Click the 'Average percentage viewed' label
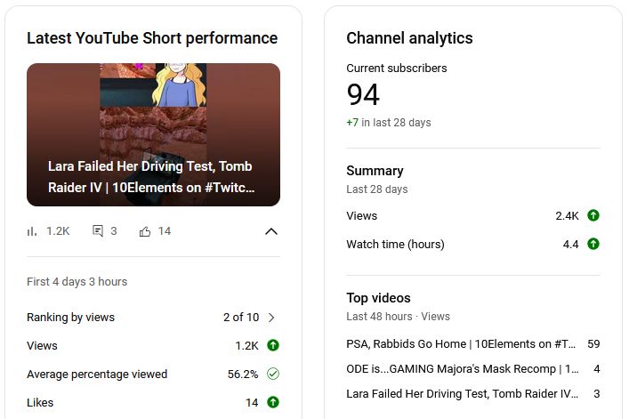The height and width of the screenshot is (419, 629). (x=97, y=375)
